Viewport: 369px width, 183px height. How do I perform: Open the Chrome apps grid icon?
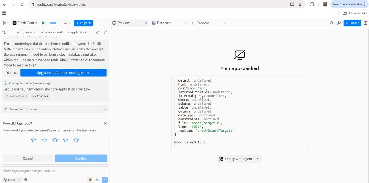tap(4, 13)
